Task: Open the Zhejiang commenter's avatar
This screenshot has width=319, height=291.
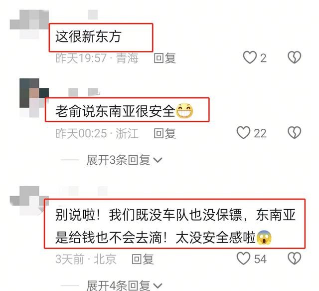Action: pos(34,98)
